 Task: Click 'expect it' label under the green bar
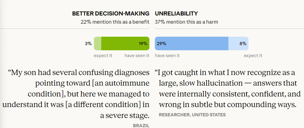click(103, 56)
